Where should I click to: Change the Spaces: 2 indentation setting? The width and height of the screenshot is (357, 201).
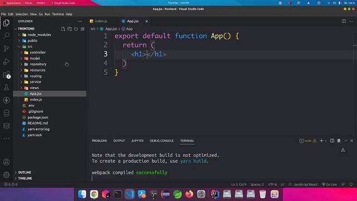click(x=257, y=184)
